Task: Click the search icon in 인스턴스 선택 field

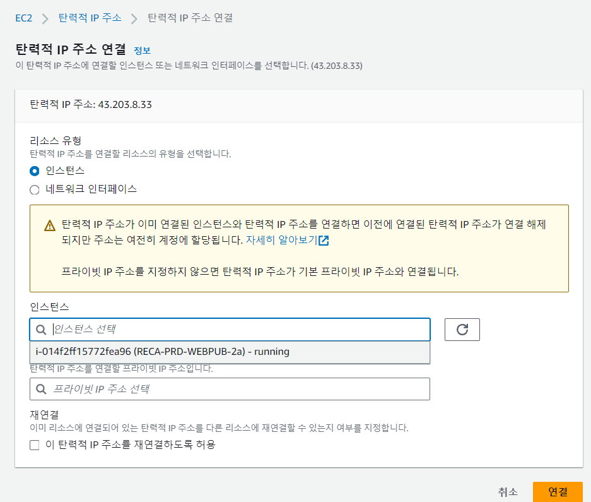Action: pyautogui.click(x=41, y=330)
